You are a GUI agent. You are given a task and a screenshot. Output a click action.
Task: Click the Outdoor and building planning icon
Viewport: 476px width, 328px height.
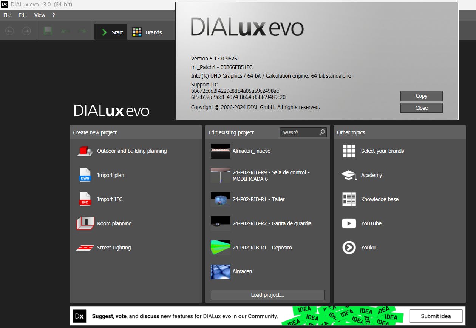(x=85, y=151)
